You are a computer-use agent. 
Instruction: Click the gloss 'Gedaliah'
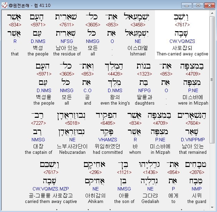[150, 202]
